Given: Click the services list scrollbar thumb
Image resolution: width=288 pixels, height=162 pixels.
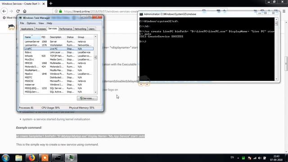Looking at the screenshot, I should pos(95,57).
